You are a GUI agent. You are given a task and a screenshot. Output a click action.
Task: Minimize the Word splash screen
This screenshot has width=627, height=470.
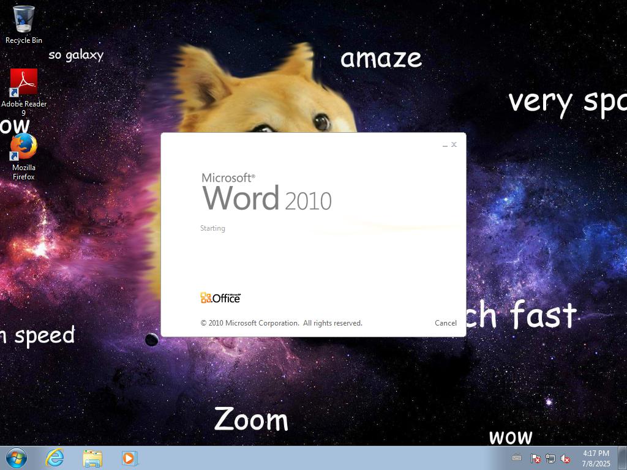445,145
